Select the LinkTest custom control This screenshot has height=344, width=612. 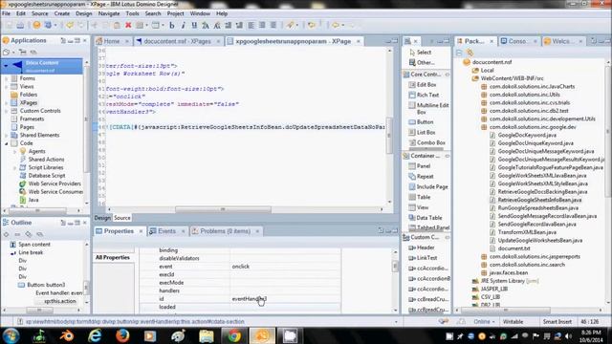click(x=423, y=258)
